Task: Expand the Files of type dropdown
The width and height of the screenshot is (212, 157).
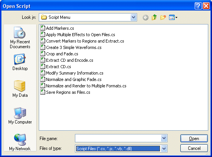Action: pyautogui.click(x=164, y=149)
